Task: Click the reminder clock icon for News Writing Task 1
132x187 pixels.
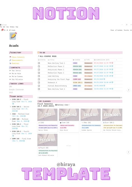Action: (112, 63)
